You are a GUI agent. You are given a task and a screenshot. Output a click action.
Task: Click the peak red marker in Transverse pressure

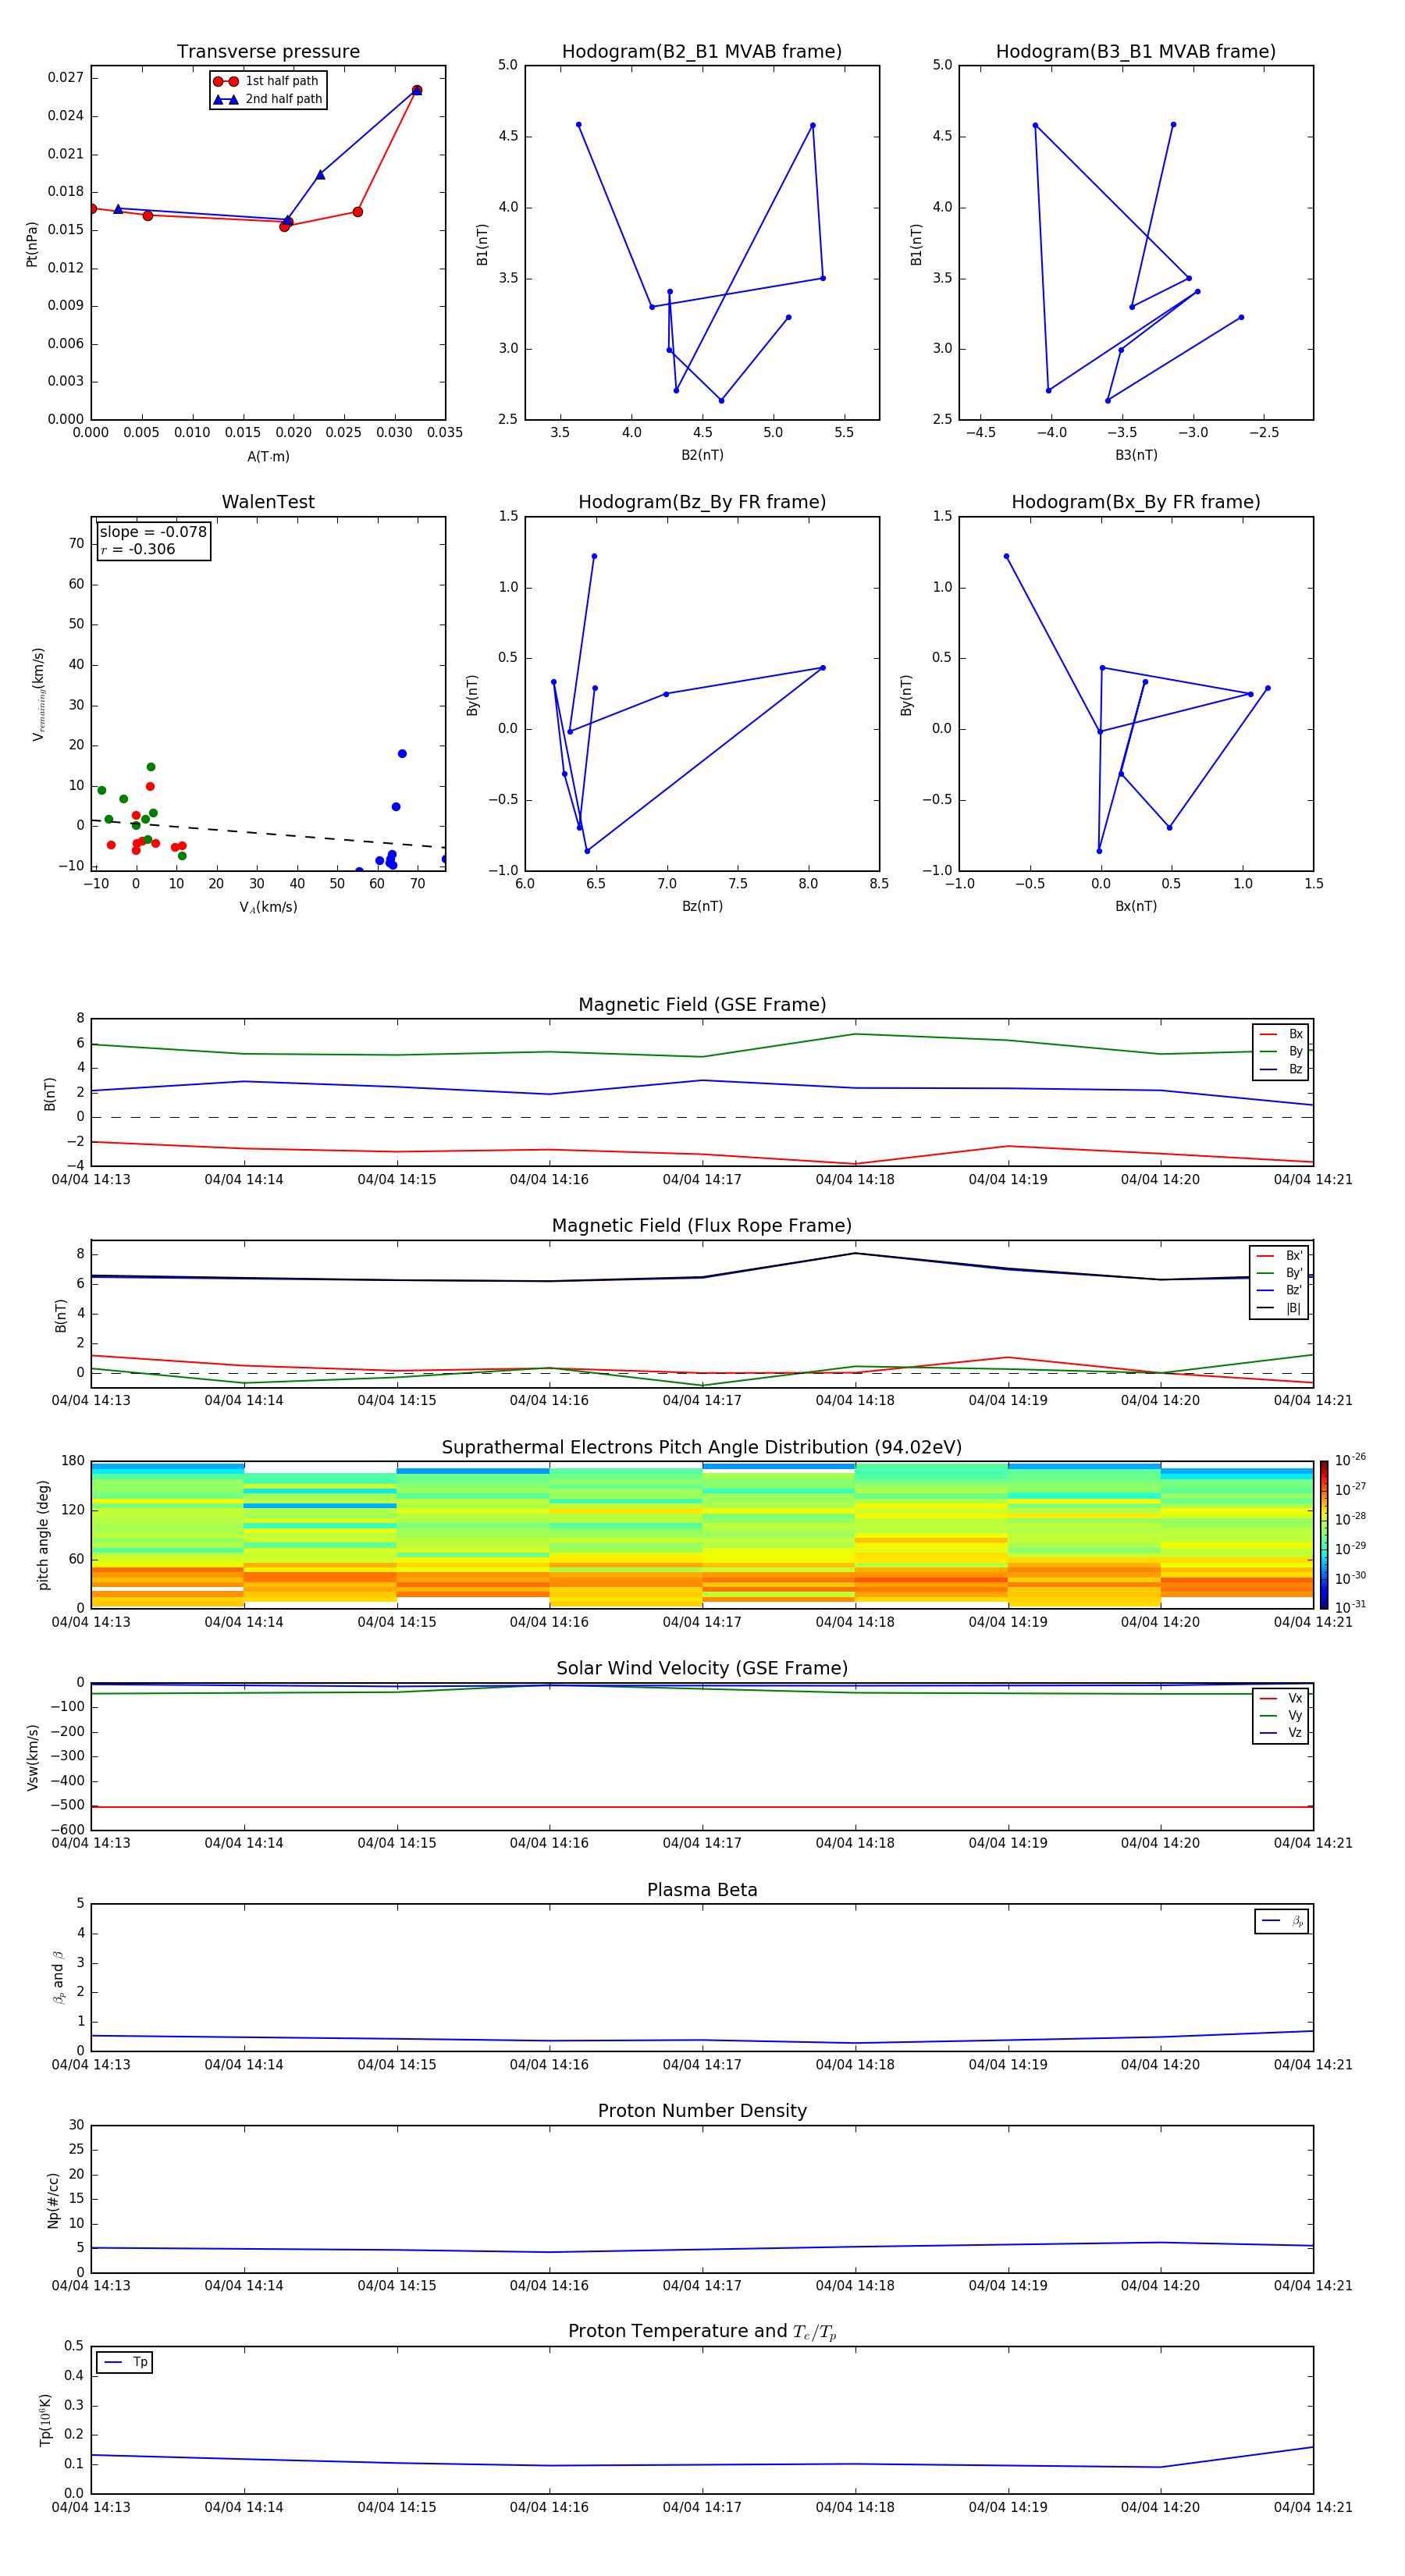[x=417, y=90]
